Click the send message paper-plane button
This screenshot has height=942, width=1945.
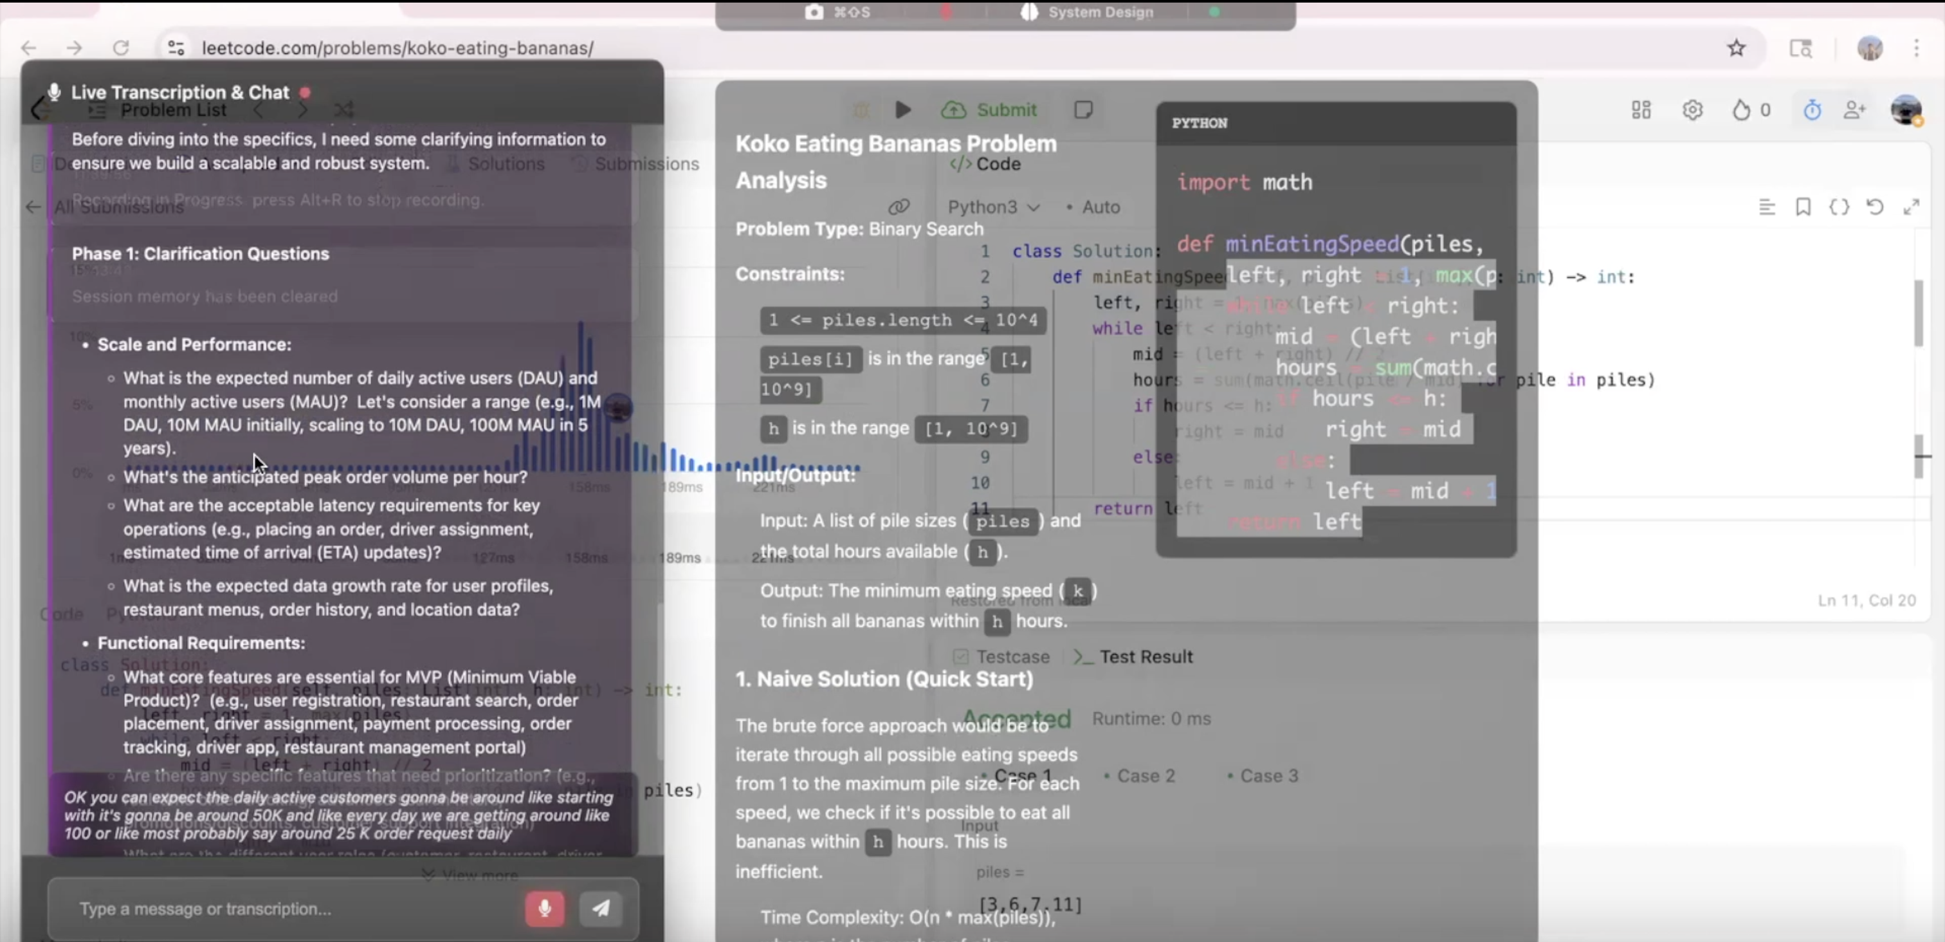[x=601, y=908]
